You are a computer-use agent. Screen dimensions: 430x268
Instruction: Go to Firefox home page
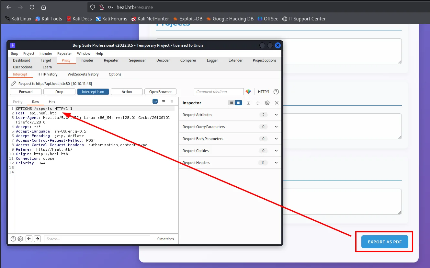[x=43, y=7]
